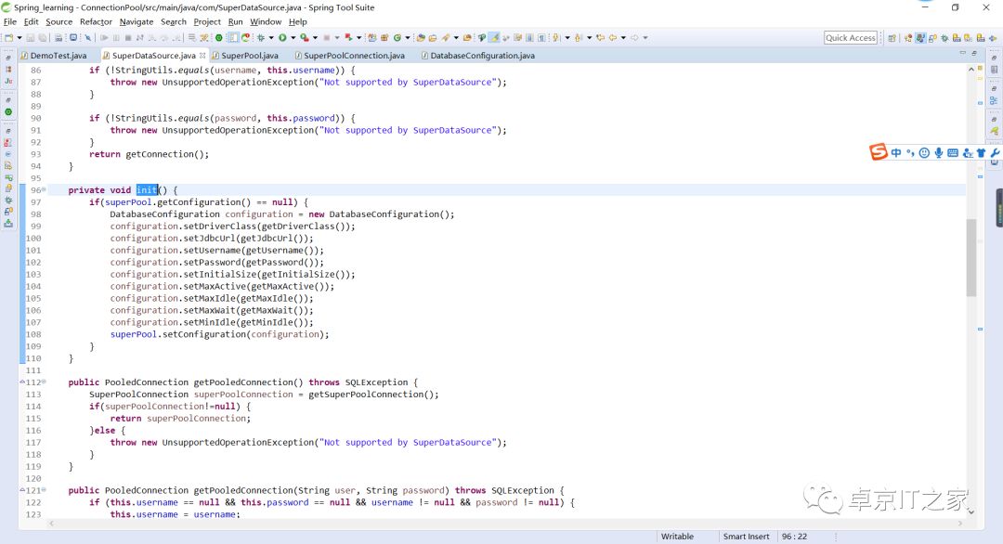
Task: Click the green Run button icon
Action: [x=282, y=38]
